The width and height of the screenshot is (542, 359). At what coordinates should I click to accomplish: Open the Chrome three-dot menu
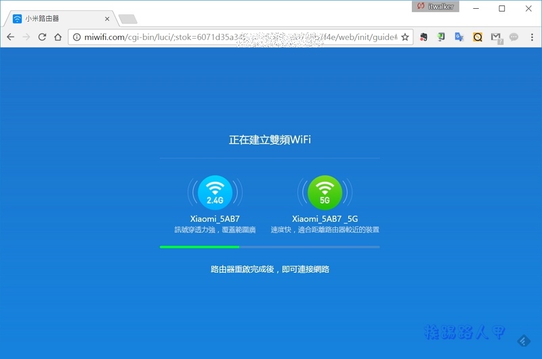pos(532,37)
